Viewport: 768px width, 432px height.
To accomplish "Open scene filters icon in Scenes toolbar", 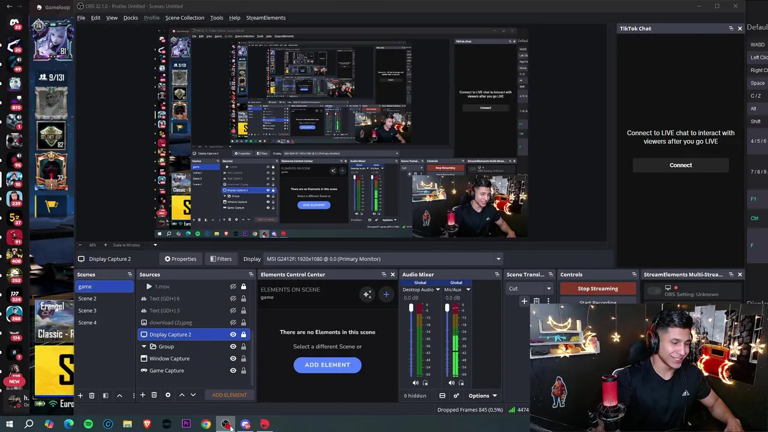I will pyautogui.click(x=106, y=395).
